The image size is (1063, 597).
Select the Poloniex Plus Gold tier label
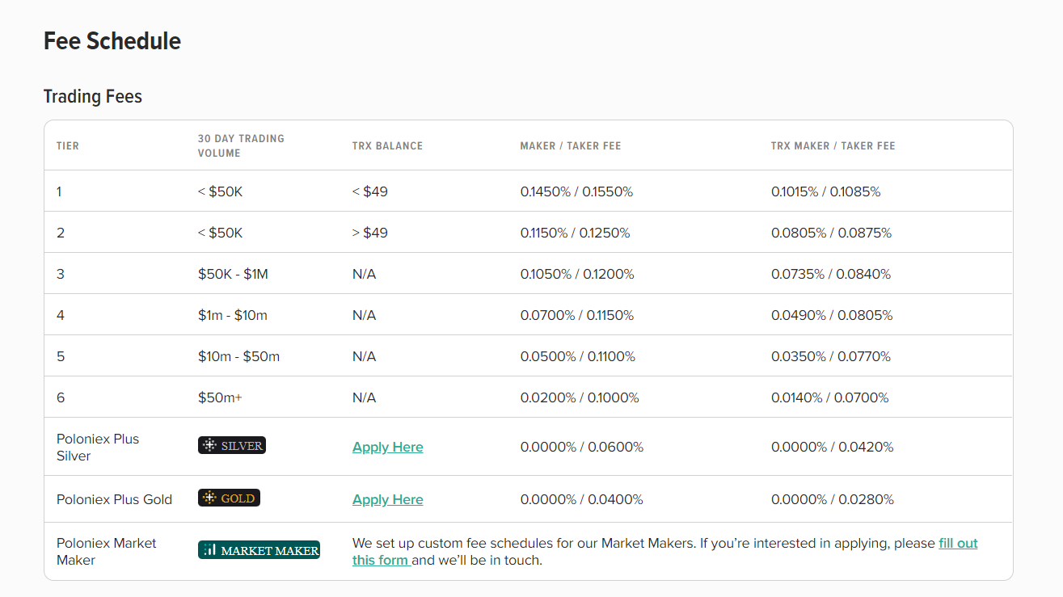coord(115,499)
